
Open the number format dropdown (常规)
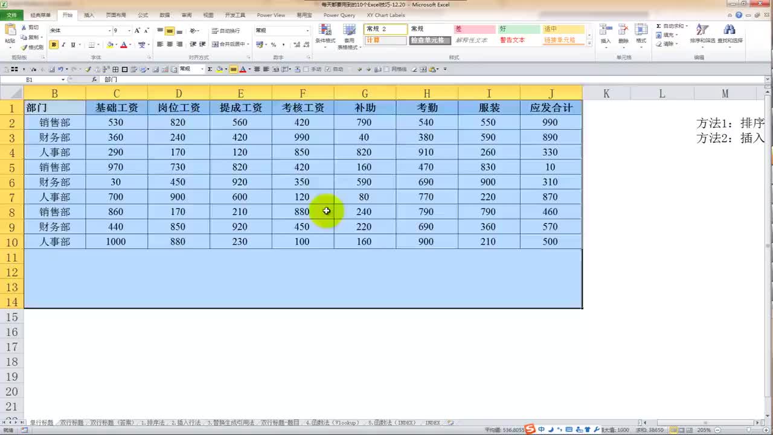click(x=307, y=30)
